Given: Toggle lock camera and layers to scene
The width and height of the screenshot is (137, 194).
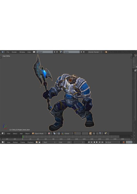Looking at the screenshot, I should pyautogui.click(x=90, y=134).
